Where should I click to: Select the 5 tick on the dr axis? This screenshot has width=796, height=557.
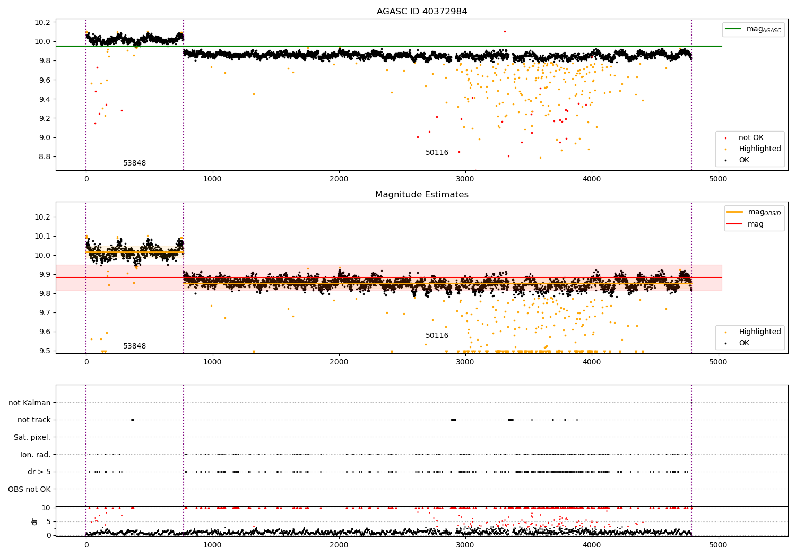49,521
